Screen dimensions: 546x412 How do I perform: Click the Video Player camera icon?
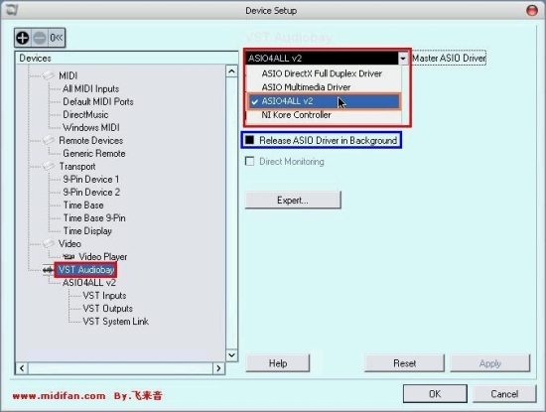[x=68, y=257]
